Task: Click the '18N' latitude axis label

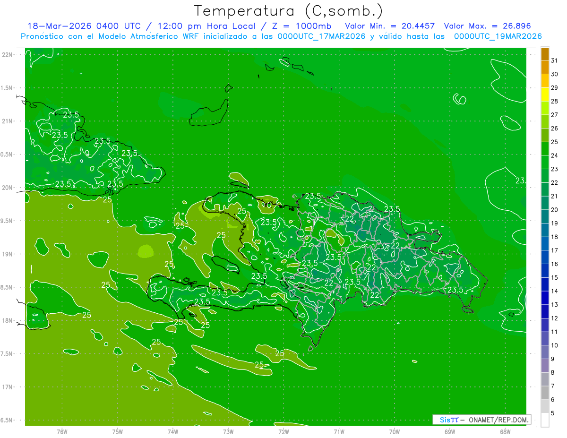Action: pos(8,321)
